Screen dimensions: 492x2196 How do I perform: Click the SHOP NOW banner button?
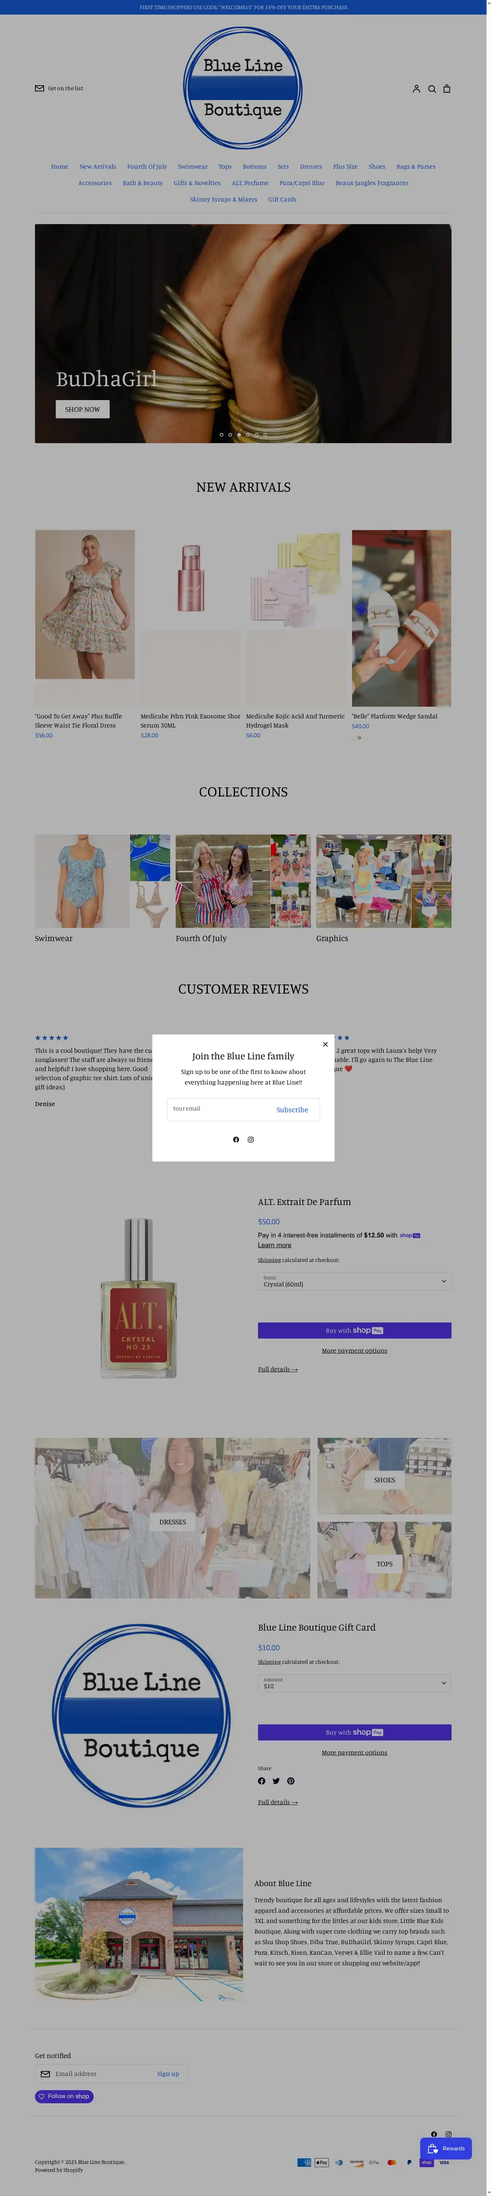tap(83, 409)
